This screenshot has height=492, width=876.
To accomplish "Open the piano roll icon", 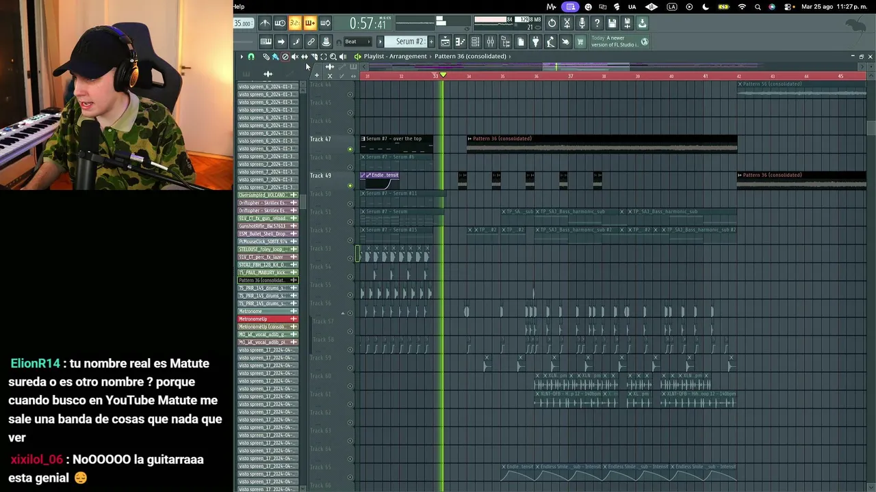I will pos(460,42).
